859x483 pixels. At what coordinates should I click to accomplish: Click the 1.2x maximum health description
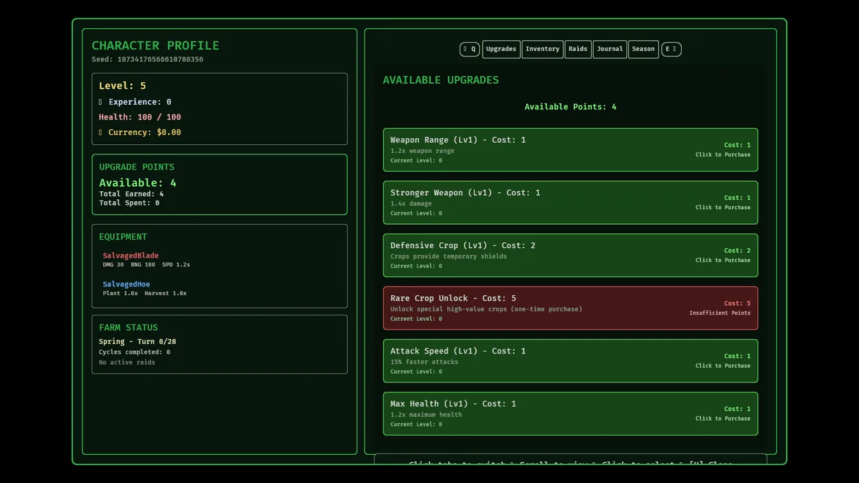pos(426,415)
